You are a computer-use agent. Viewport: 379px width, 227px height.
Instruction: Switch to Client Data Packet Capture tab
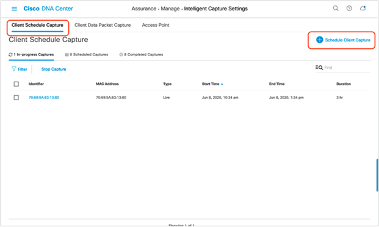pyautogui.click(x=103, y=25)
